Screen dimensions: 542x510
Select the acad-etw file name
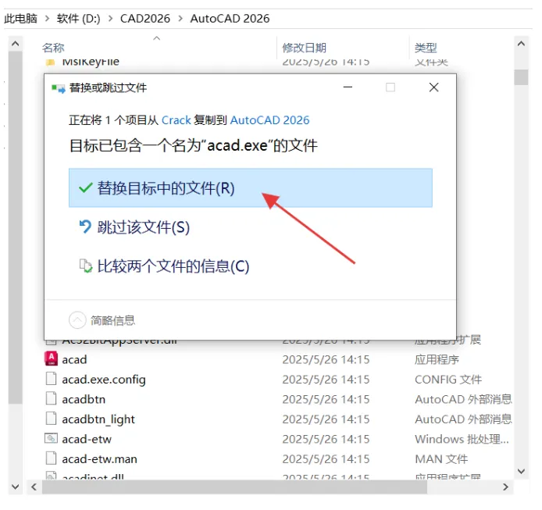coord(87,439)
